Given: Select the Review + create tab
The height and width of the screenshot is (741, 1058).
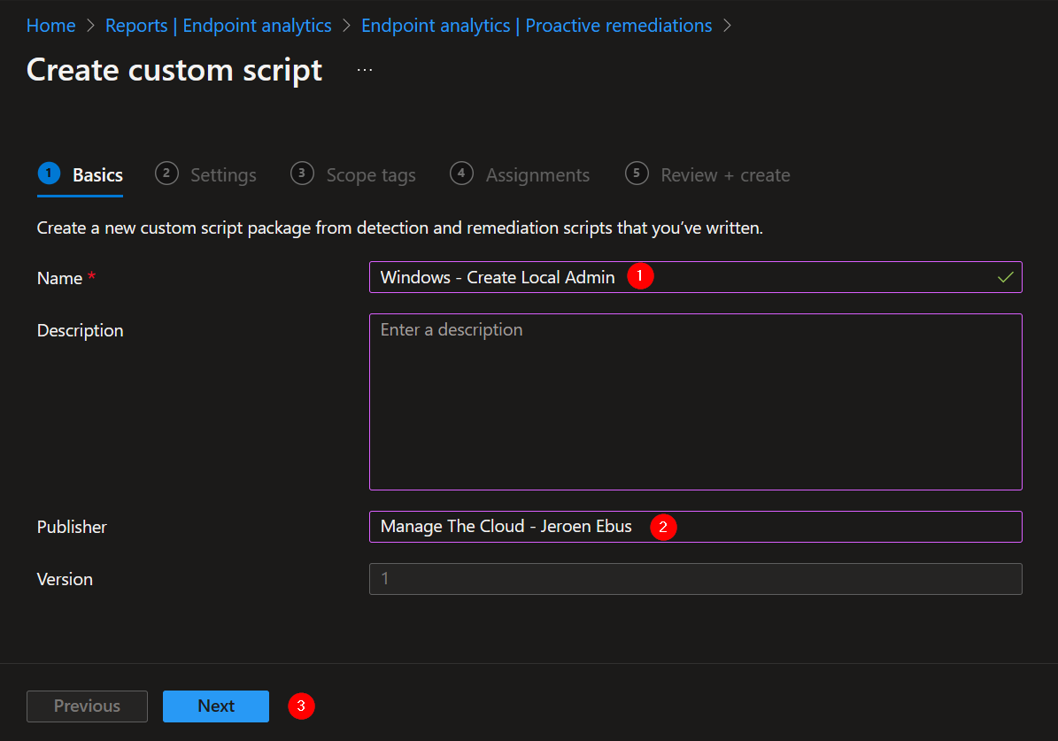Looking at the screenshot, I should coord(725,175).
